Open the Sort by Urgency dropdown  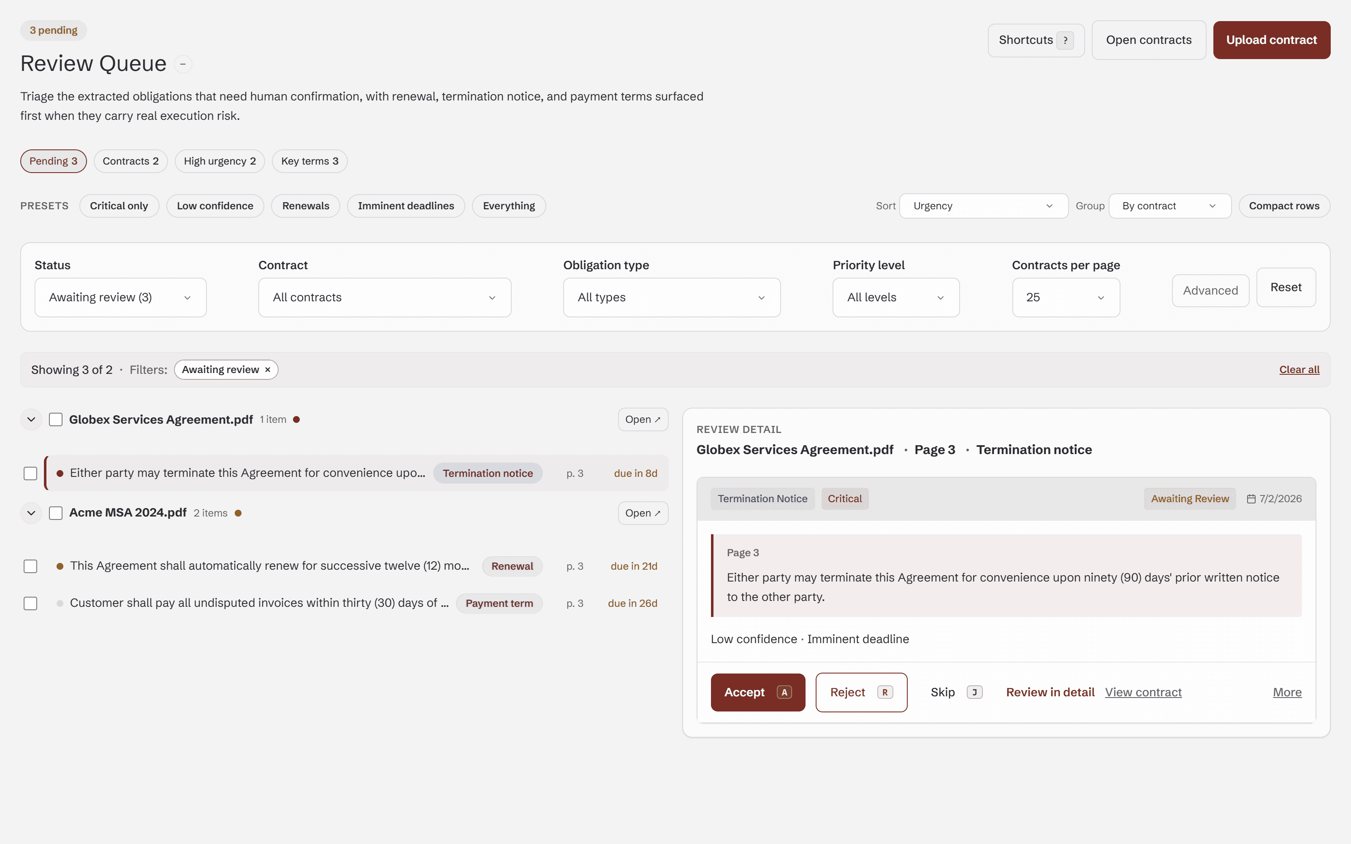(x=984, y=206)
